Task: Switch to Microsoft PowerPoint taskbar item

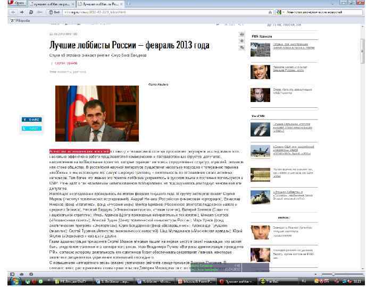Action: 196,281
